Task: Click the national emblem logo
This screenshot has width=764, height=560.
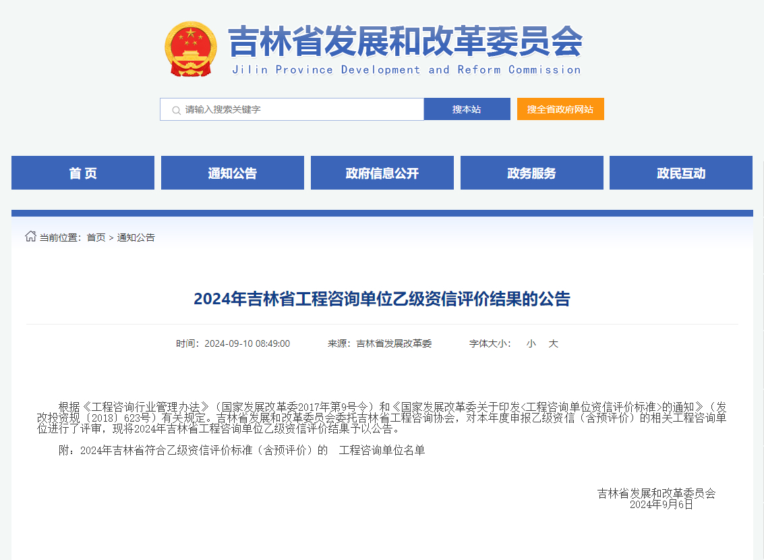Action: tap(191, 49)
